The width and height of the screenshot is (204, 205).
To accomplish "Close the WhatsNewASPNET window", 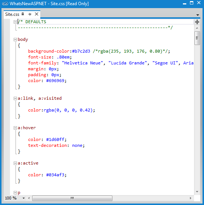I will point(199,3).
